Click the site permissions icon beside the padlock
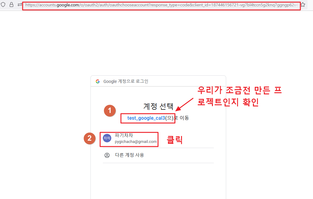 [20, 5]
